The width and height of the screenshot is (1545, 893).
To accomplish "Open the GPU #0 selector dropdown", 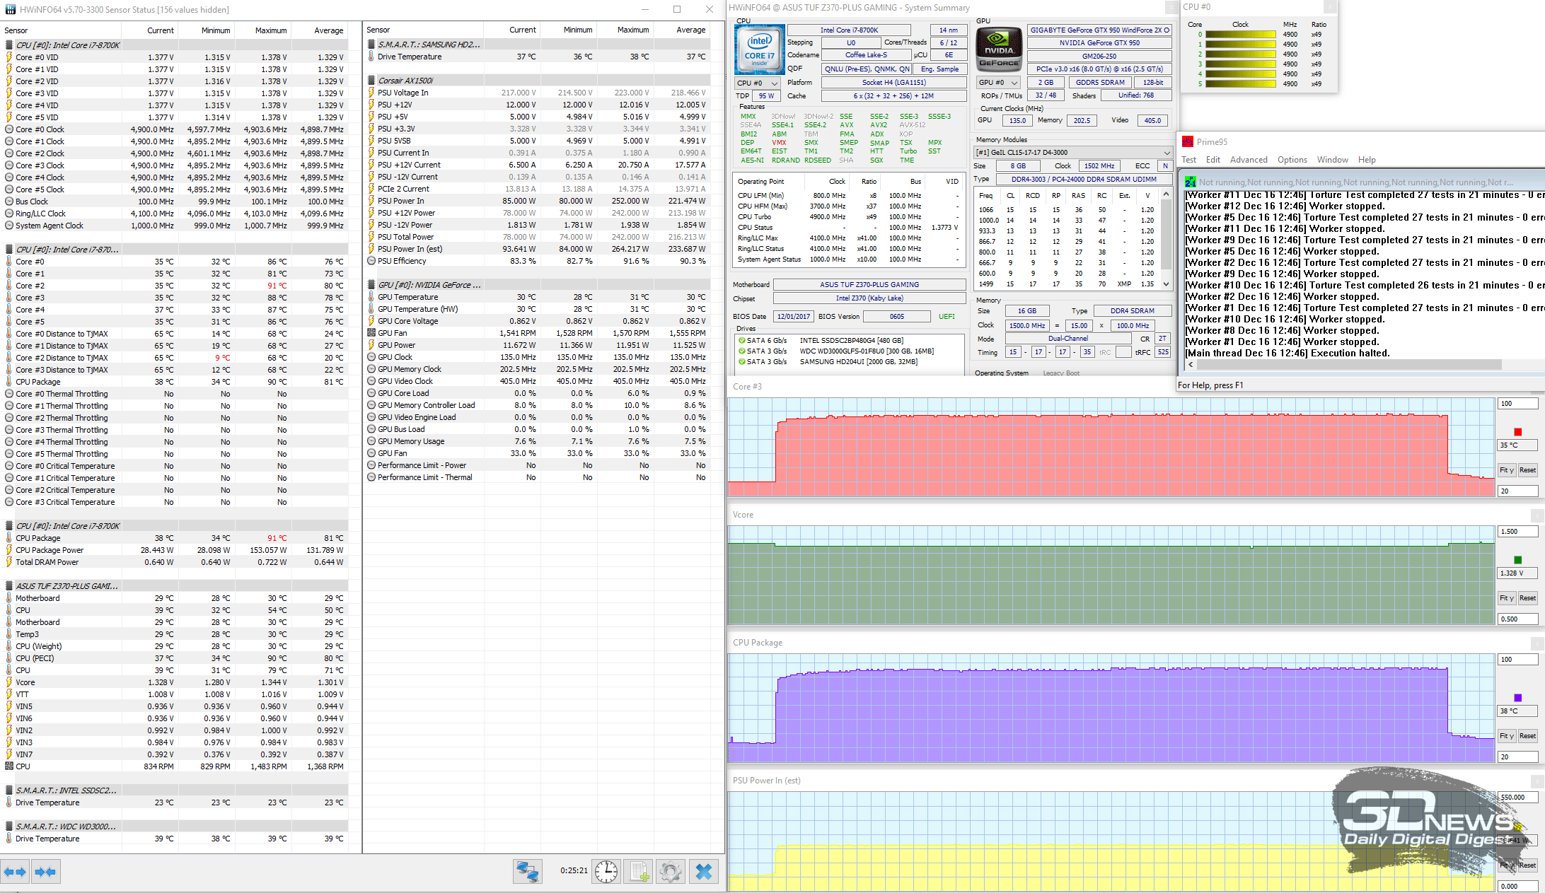I will coord(999,83).
